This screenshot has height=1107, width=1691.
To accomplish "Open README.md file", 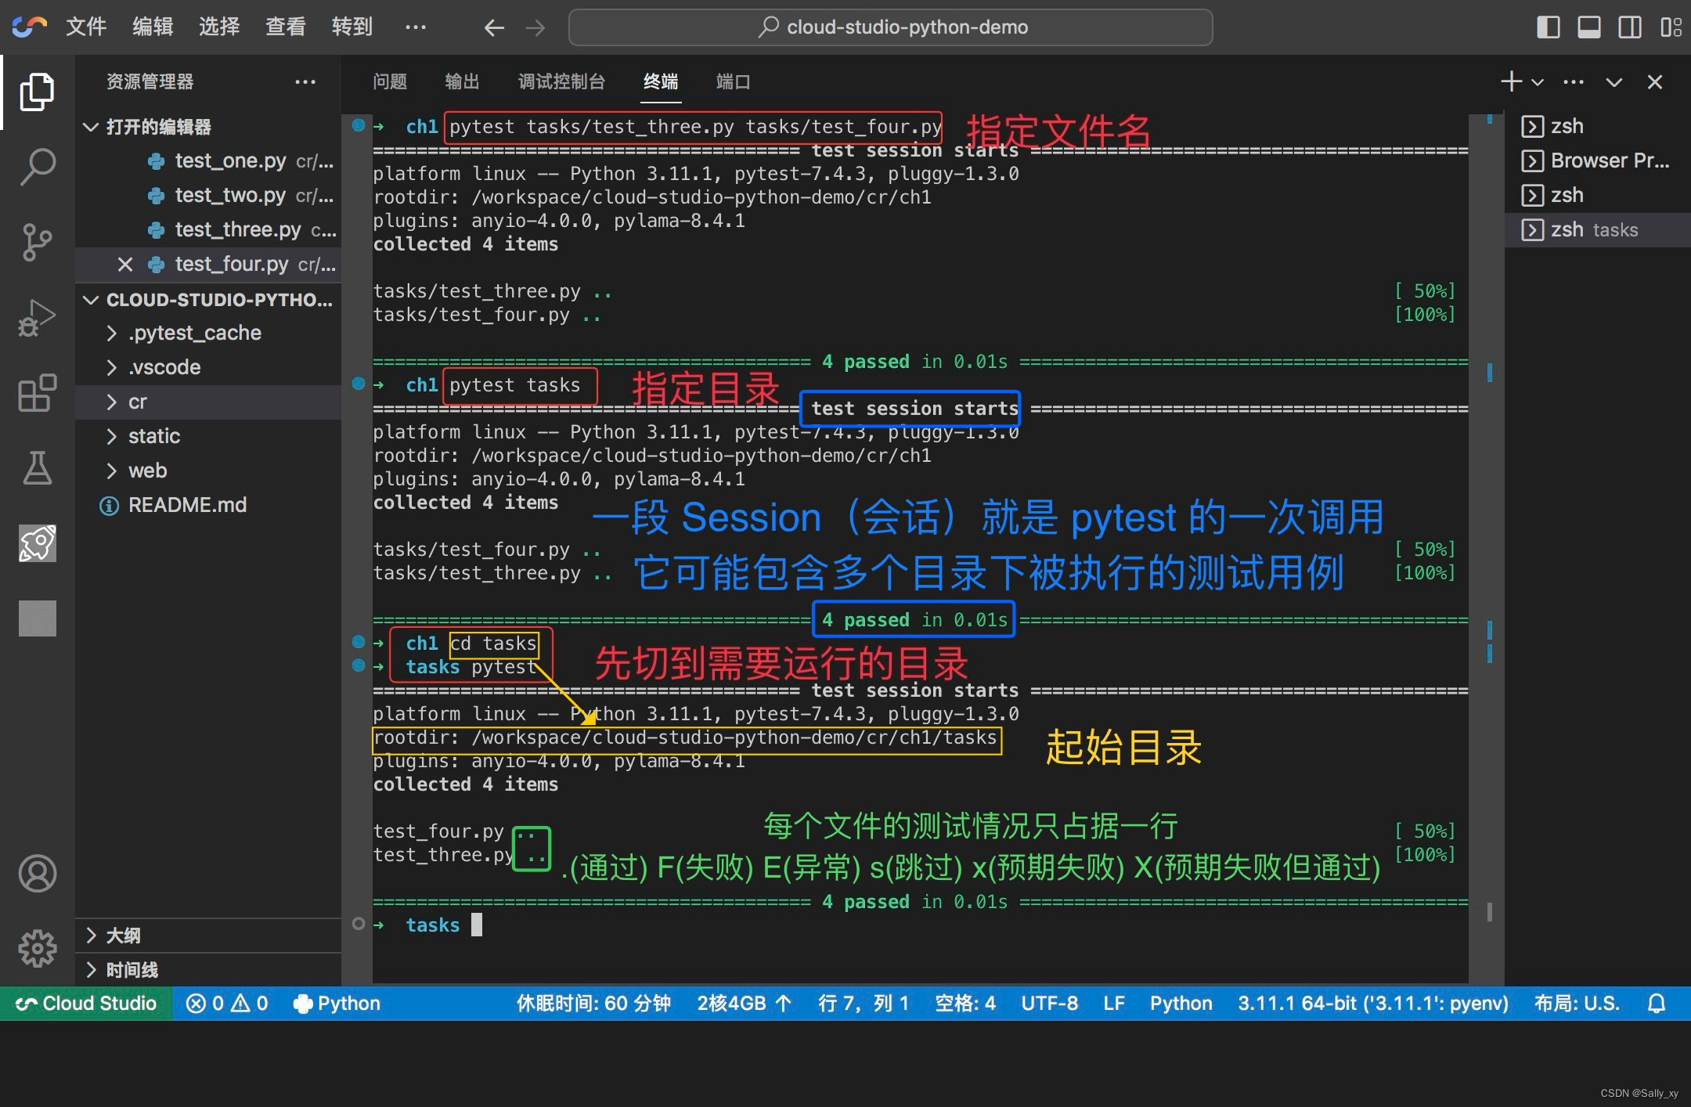I will (208, 505).
